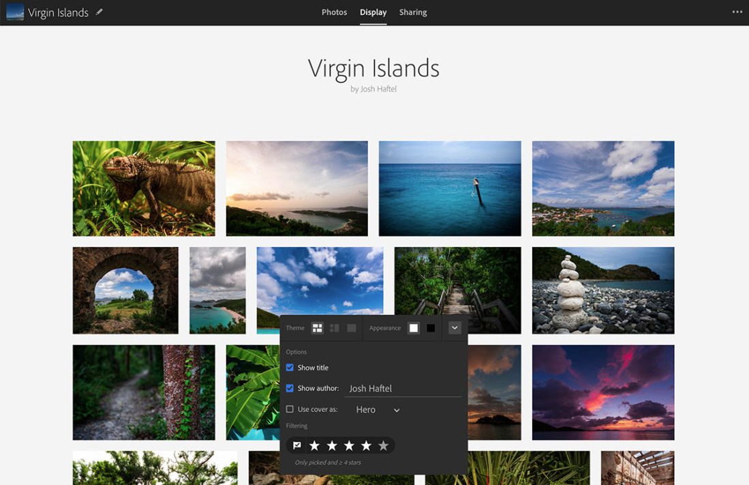
Task: Click the picked flag filter icon
Action: 296,445
